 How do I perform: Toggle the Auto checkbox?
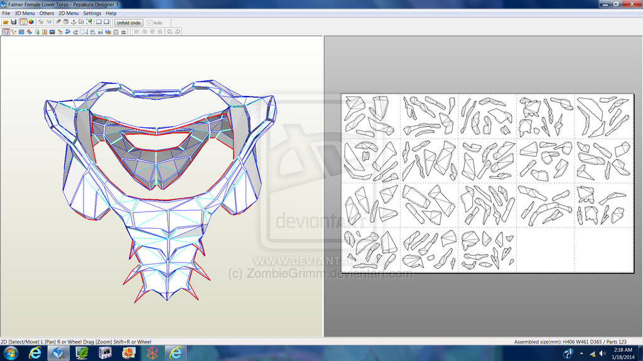pyautogui.click(x=149, y=23)
